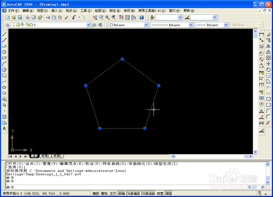Open the 绘图(D) menu

100,11
